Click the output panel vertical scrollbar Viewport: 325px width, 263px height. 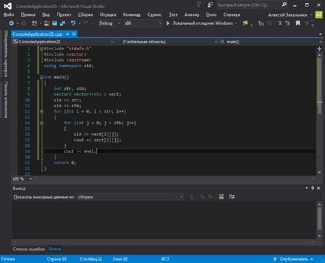(320, 220)
